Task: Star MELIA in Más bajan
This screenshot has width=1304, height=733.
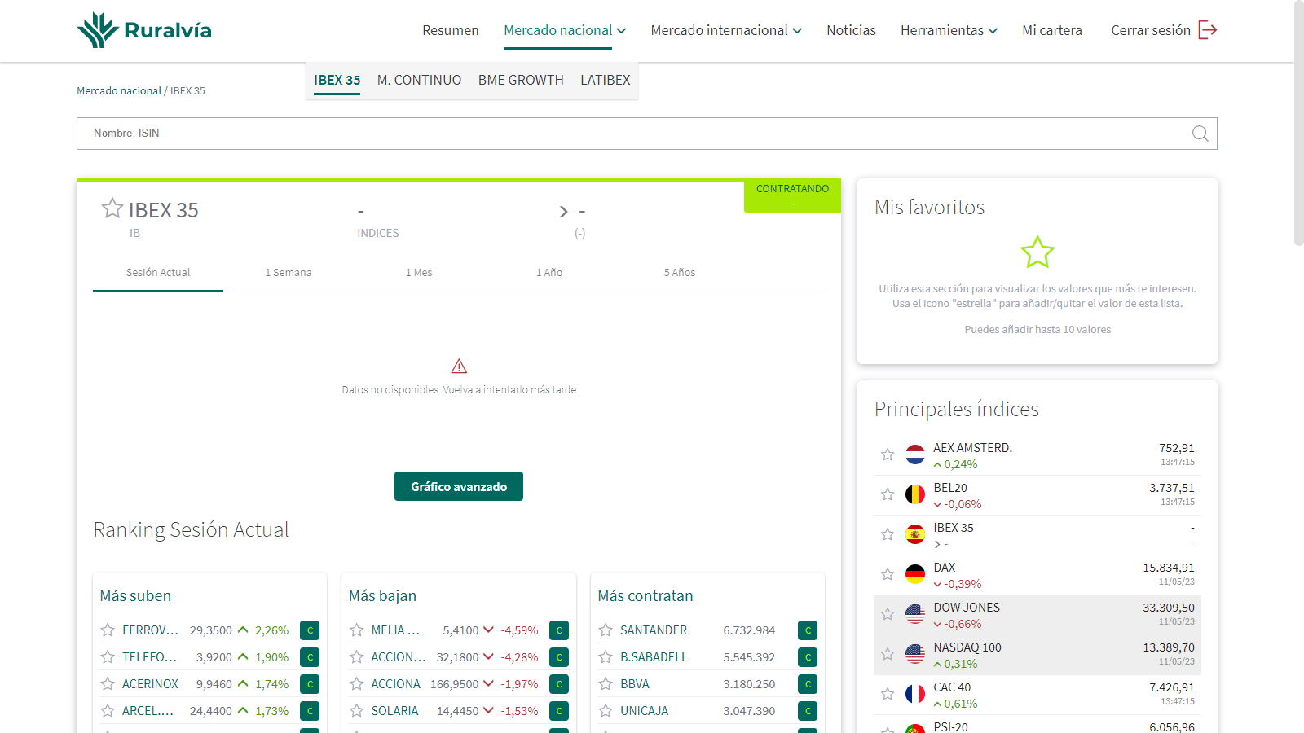Action: 356,630
